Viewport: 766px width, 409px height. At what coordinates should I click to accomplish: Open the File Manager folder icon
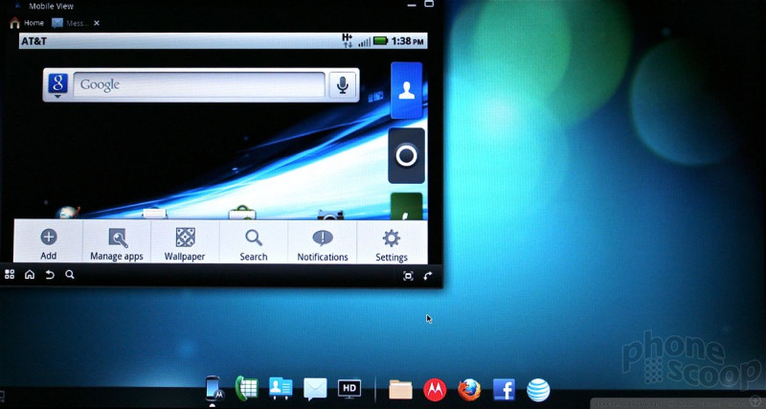(400, 390)
